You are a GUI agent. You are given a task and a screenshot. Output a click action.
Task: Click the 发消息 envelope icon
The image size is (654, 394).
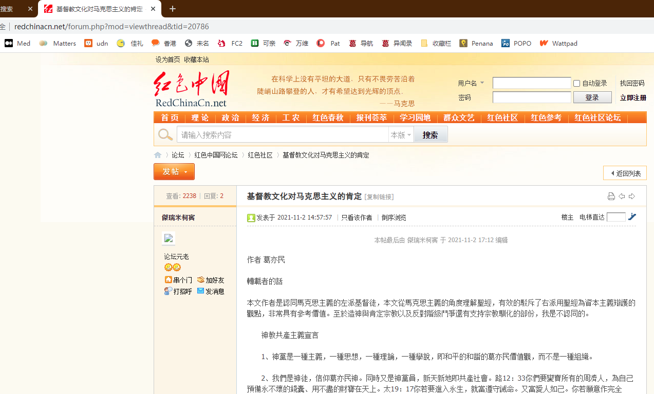point(201,291)
